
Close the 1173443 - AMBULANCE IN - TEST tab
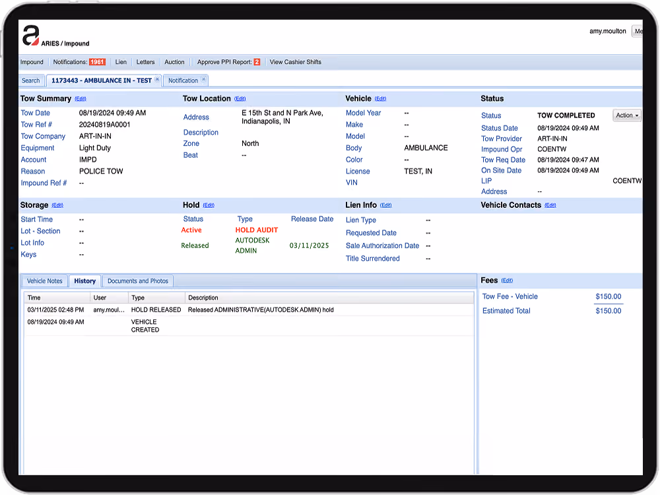(157, 79)
